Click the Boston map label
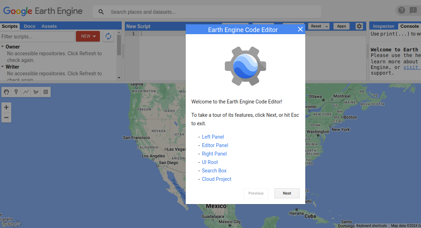This screenshot has height=228, width=421. [x=350, y=118]
